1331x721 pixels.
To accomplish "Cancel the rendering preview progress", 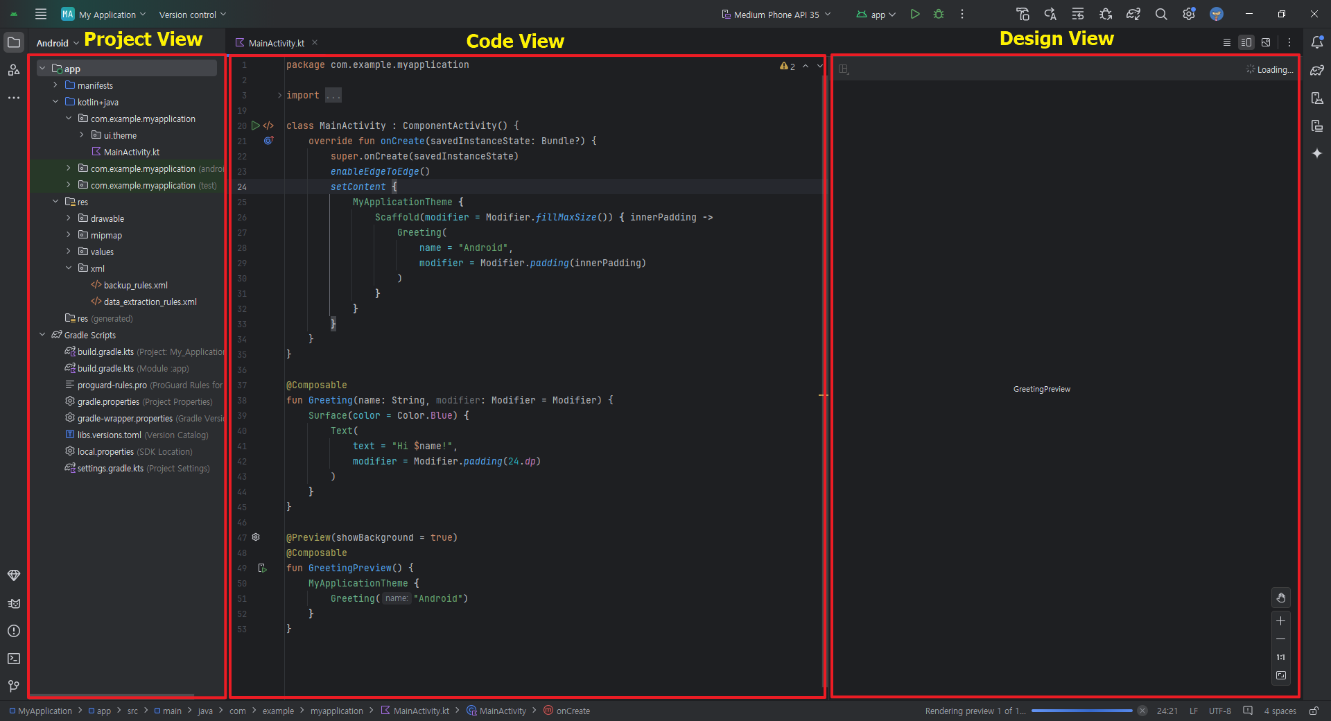I will tap(1142, 711).
